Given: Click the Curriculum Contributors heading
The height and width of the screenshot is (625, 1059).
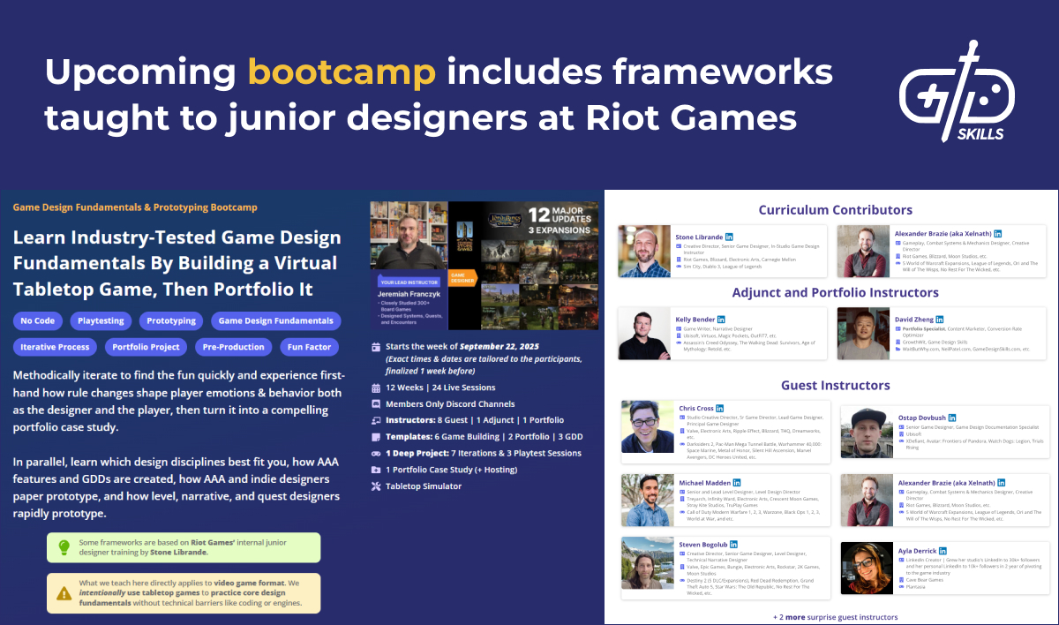Looking at the screenshot, I should 835,210.
